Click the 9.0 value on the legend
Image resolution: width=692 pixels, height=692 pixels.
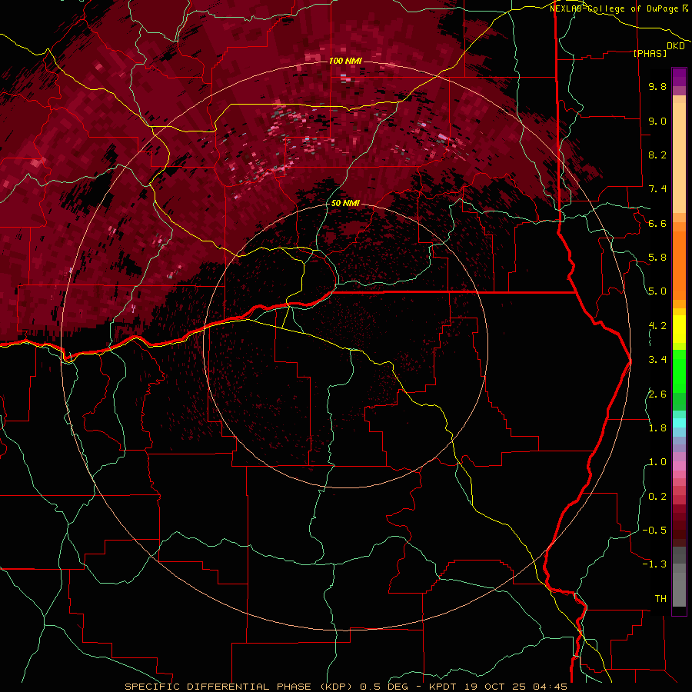(657, 121)
